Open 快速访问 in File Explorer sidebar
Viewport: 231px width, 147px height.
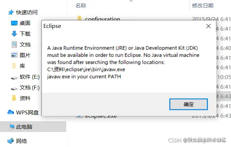pyautogui.click(x=26, y=13)
